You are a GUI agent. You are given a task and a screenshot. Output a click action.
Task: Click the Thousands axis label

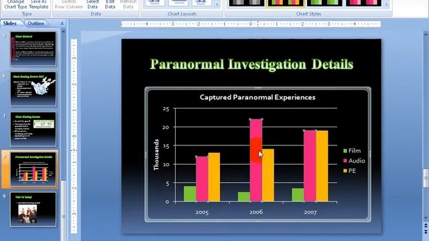coord(156,155)
